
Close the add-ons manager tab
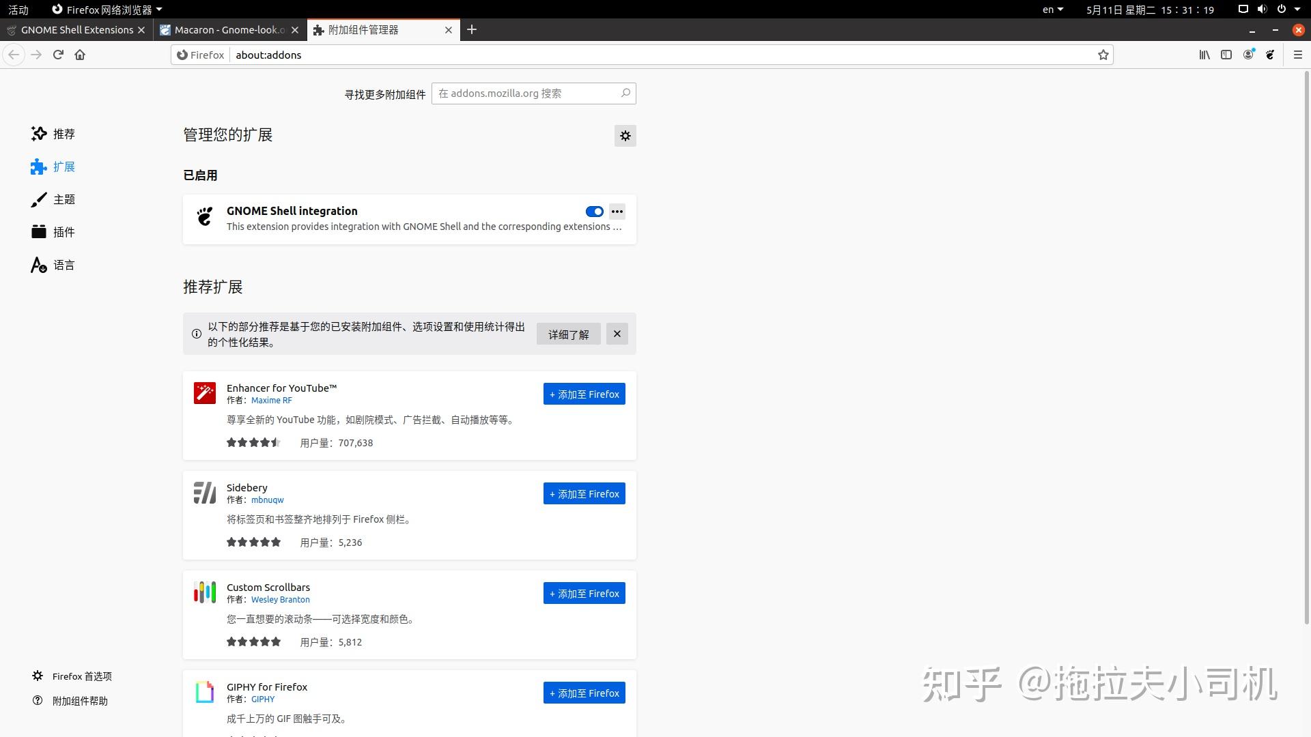pyautogui.click(x=449, y=30)
